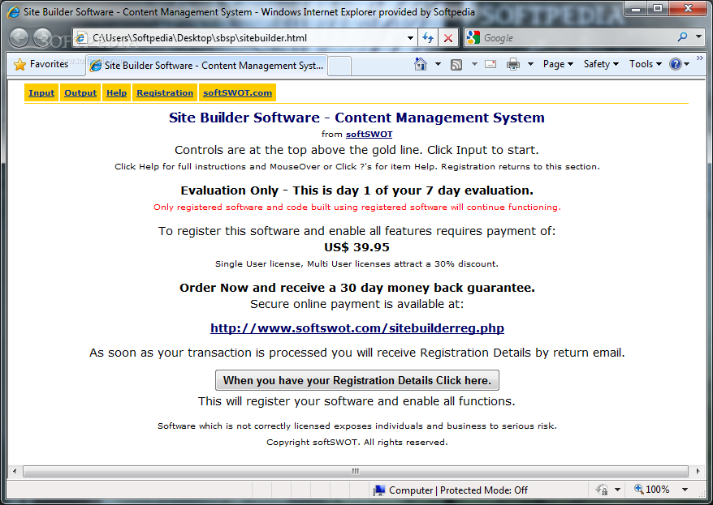The height and width of the screenshot is (505, 713).
Task: Open the Safety menu
Action: pos(601,64)
